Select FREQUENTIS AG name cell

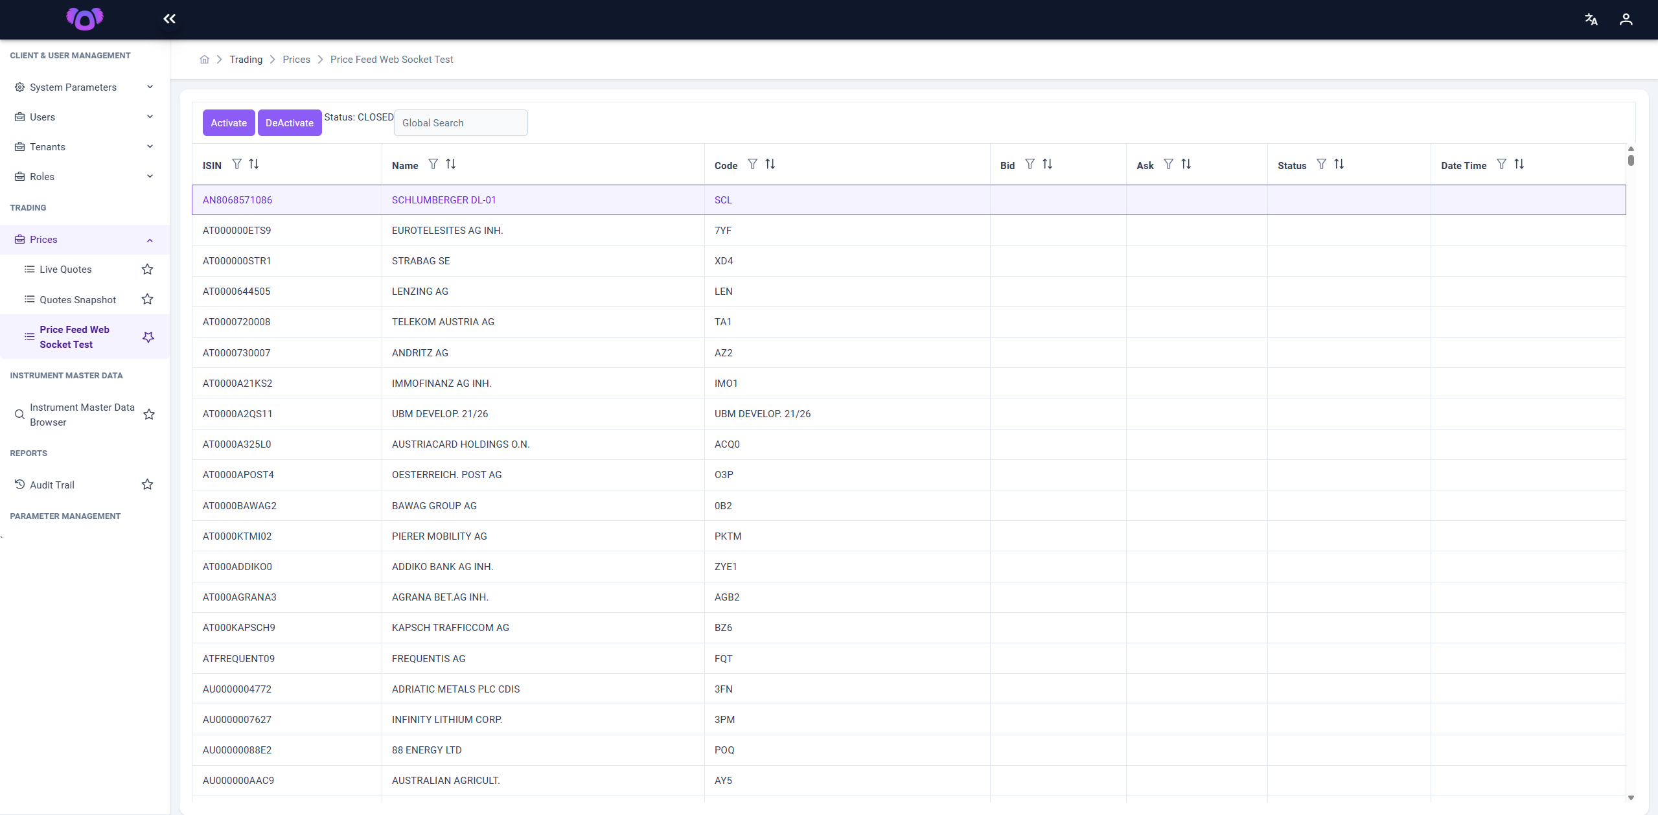point(543,659)
